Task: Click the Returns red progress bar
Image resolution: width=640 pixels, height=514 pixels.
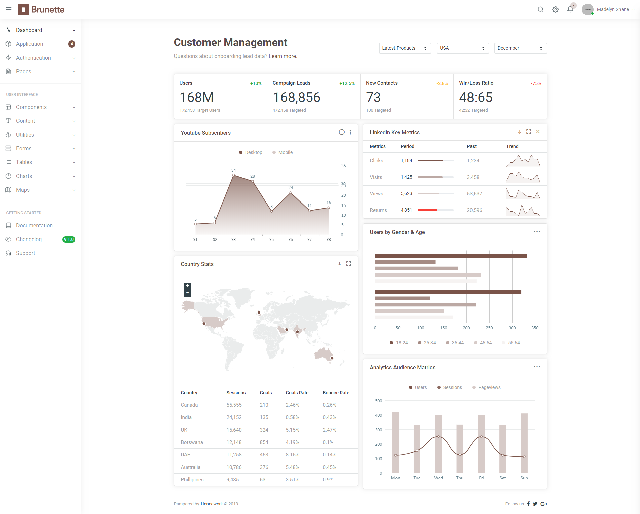Action: (x=427, y=210)
